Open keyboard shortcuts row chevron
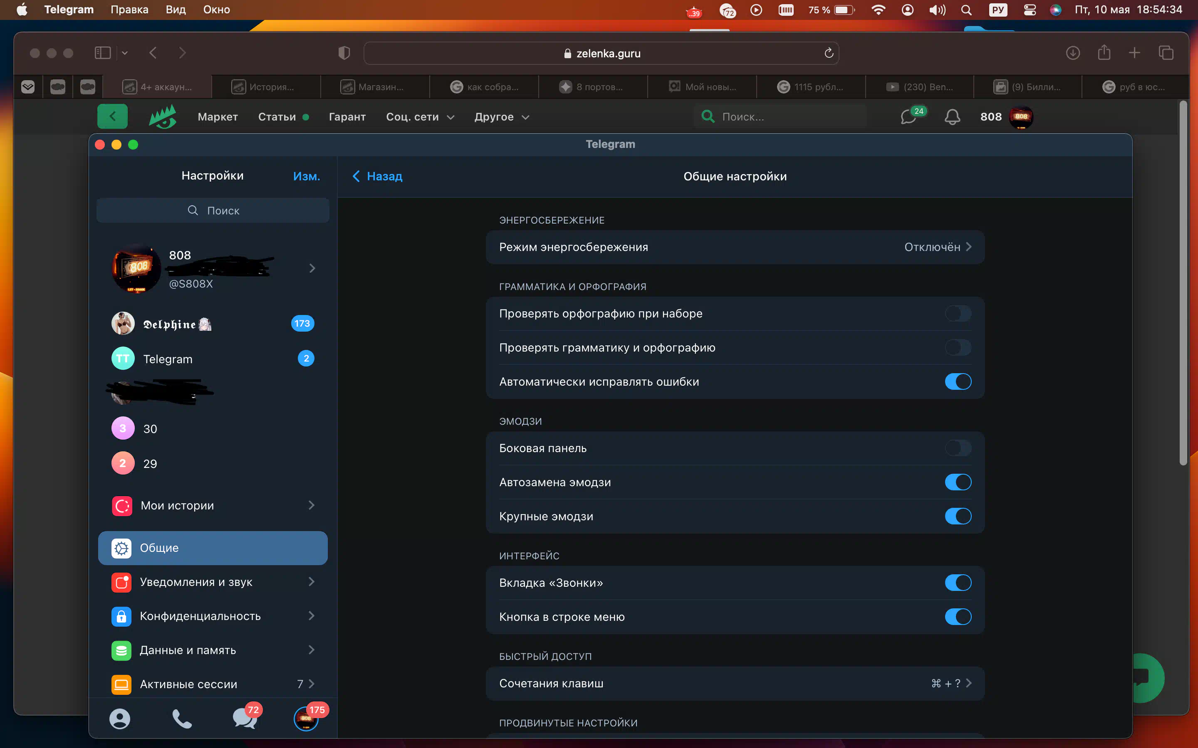The height and width of the screenshot is (748, 1198). point(969,683)
